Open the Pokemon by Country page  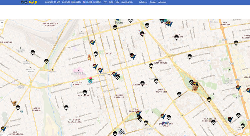pyautogui.click(x=71, y=2)
